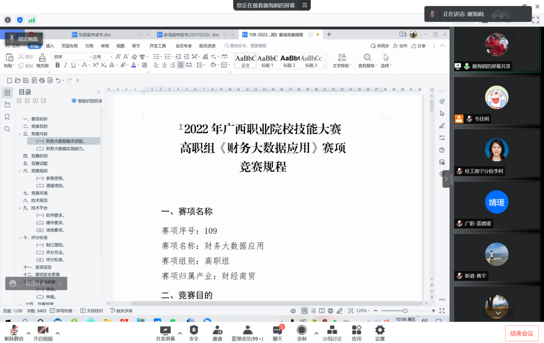Switch to the 贺星星申请书.doc document tab
Viewport: 544px width, 343px height.
pos(91,35)
